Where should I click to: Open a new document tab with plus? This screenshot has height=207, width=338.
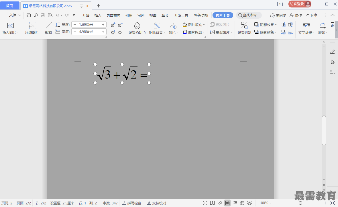tap(99, 6)
